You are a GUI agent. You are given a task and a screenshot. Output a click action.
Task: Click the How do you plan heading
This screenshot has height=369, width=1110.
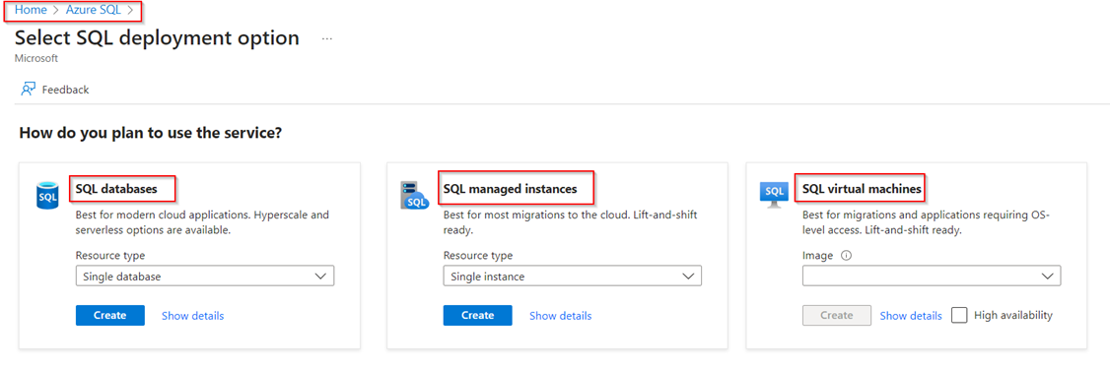click(x=151, y=132)
